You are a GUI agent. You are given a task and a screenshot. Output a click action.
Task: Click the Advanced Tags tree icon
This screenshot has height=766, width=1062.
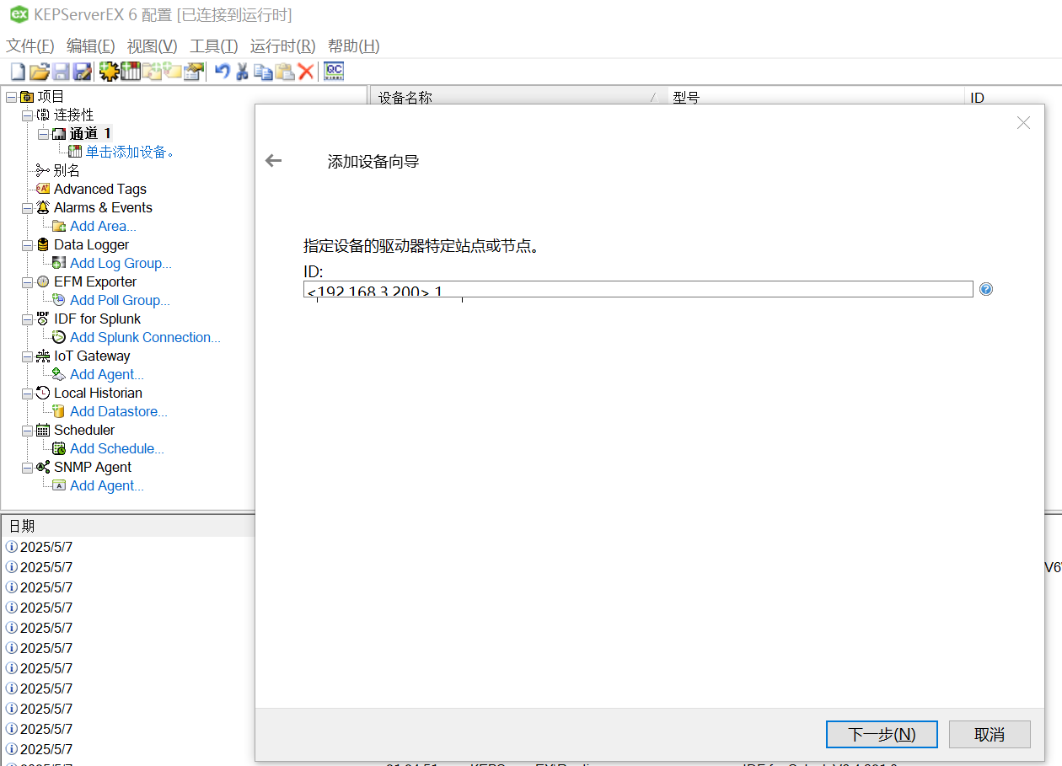(43, 189)
